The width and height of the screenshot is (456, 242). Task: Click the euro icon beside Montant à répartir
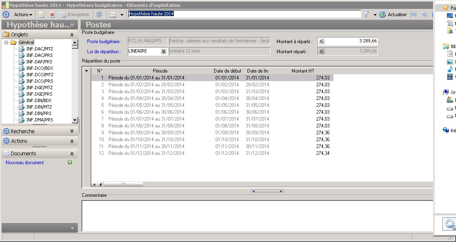pos(321,41)
